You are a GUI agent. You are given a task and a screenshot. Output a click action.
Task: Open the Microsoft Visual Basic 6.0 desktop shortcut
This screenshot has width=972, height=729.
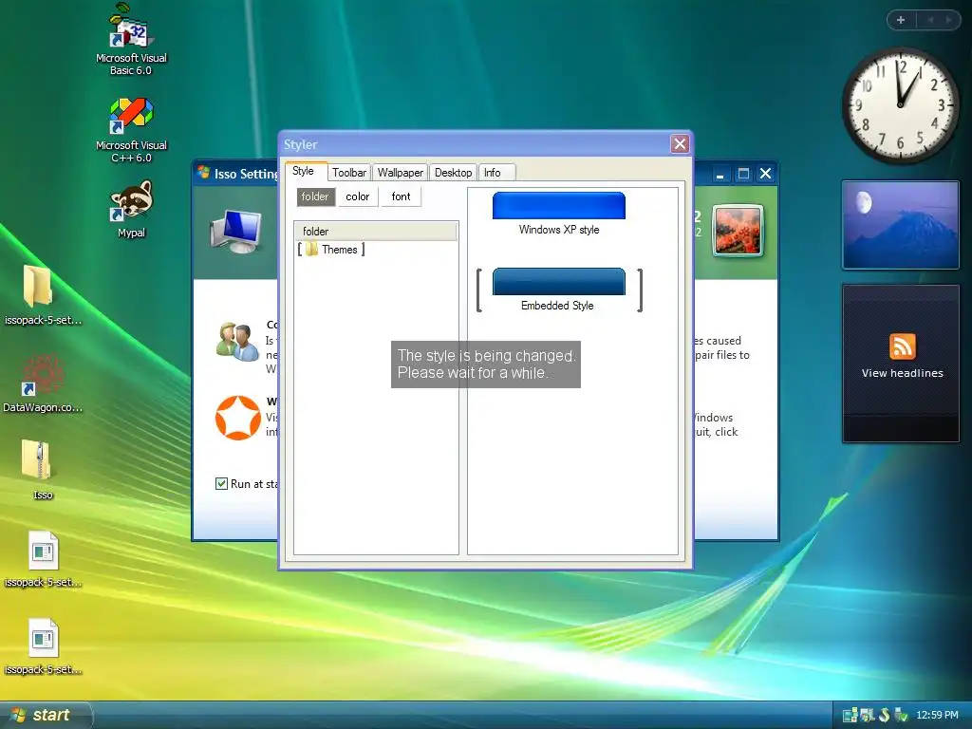131,38
